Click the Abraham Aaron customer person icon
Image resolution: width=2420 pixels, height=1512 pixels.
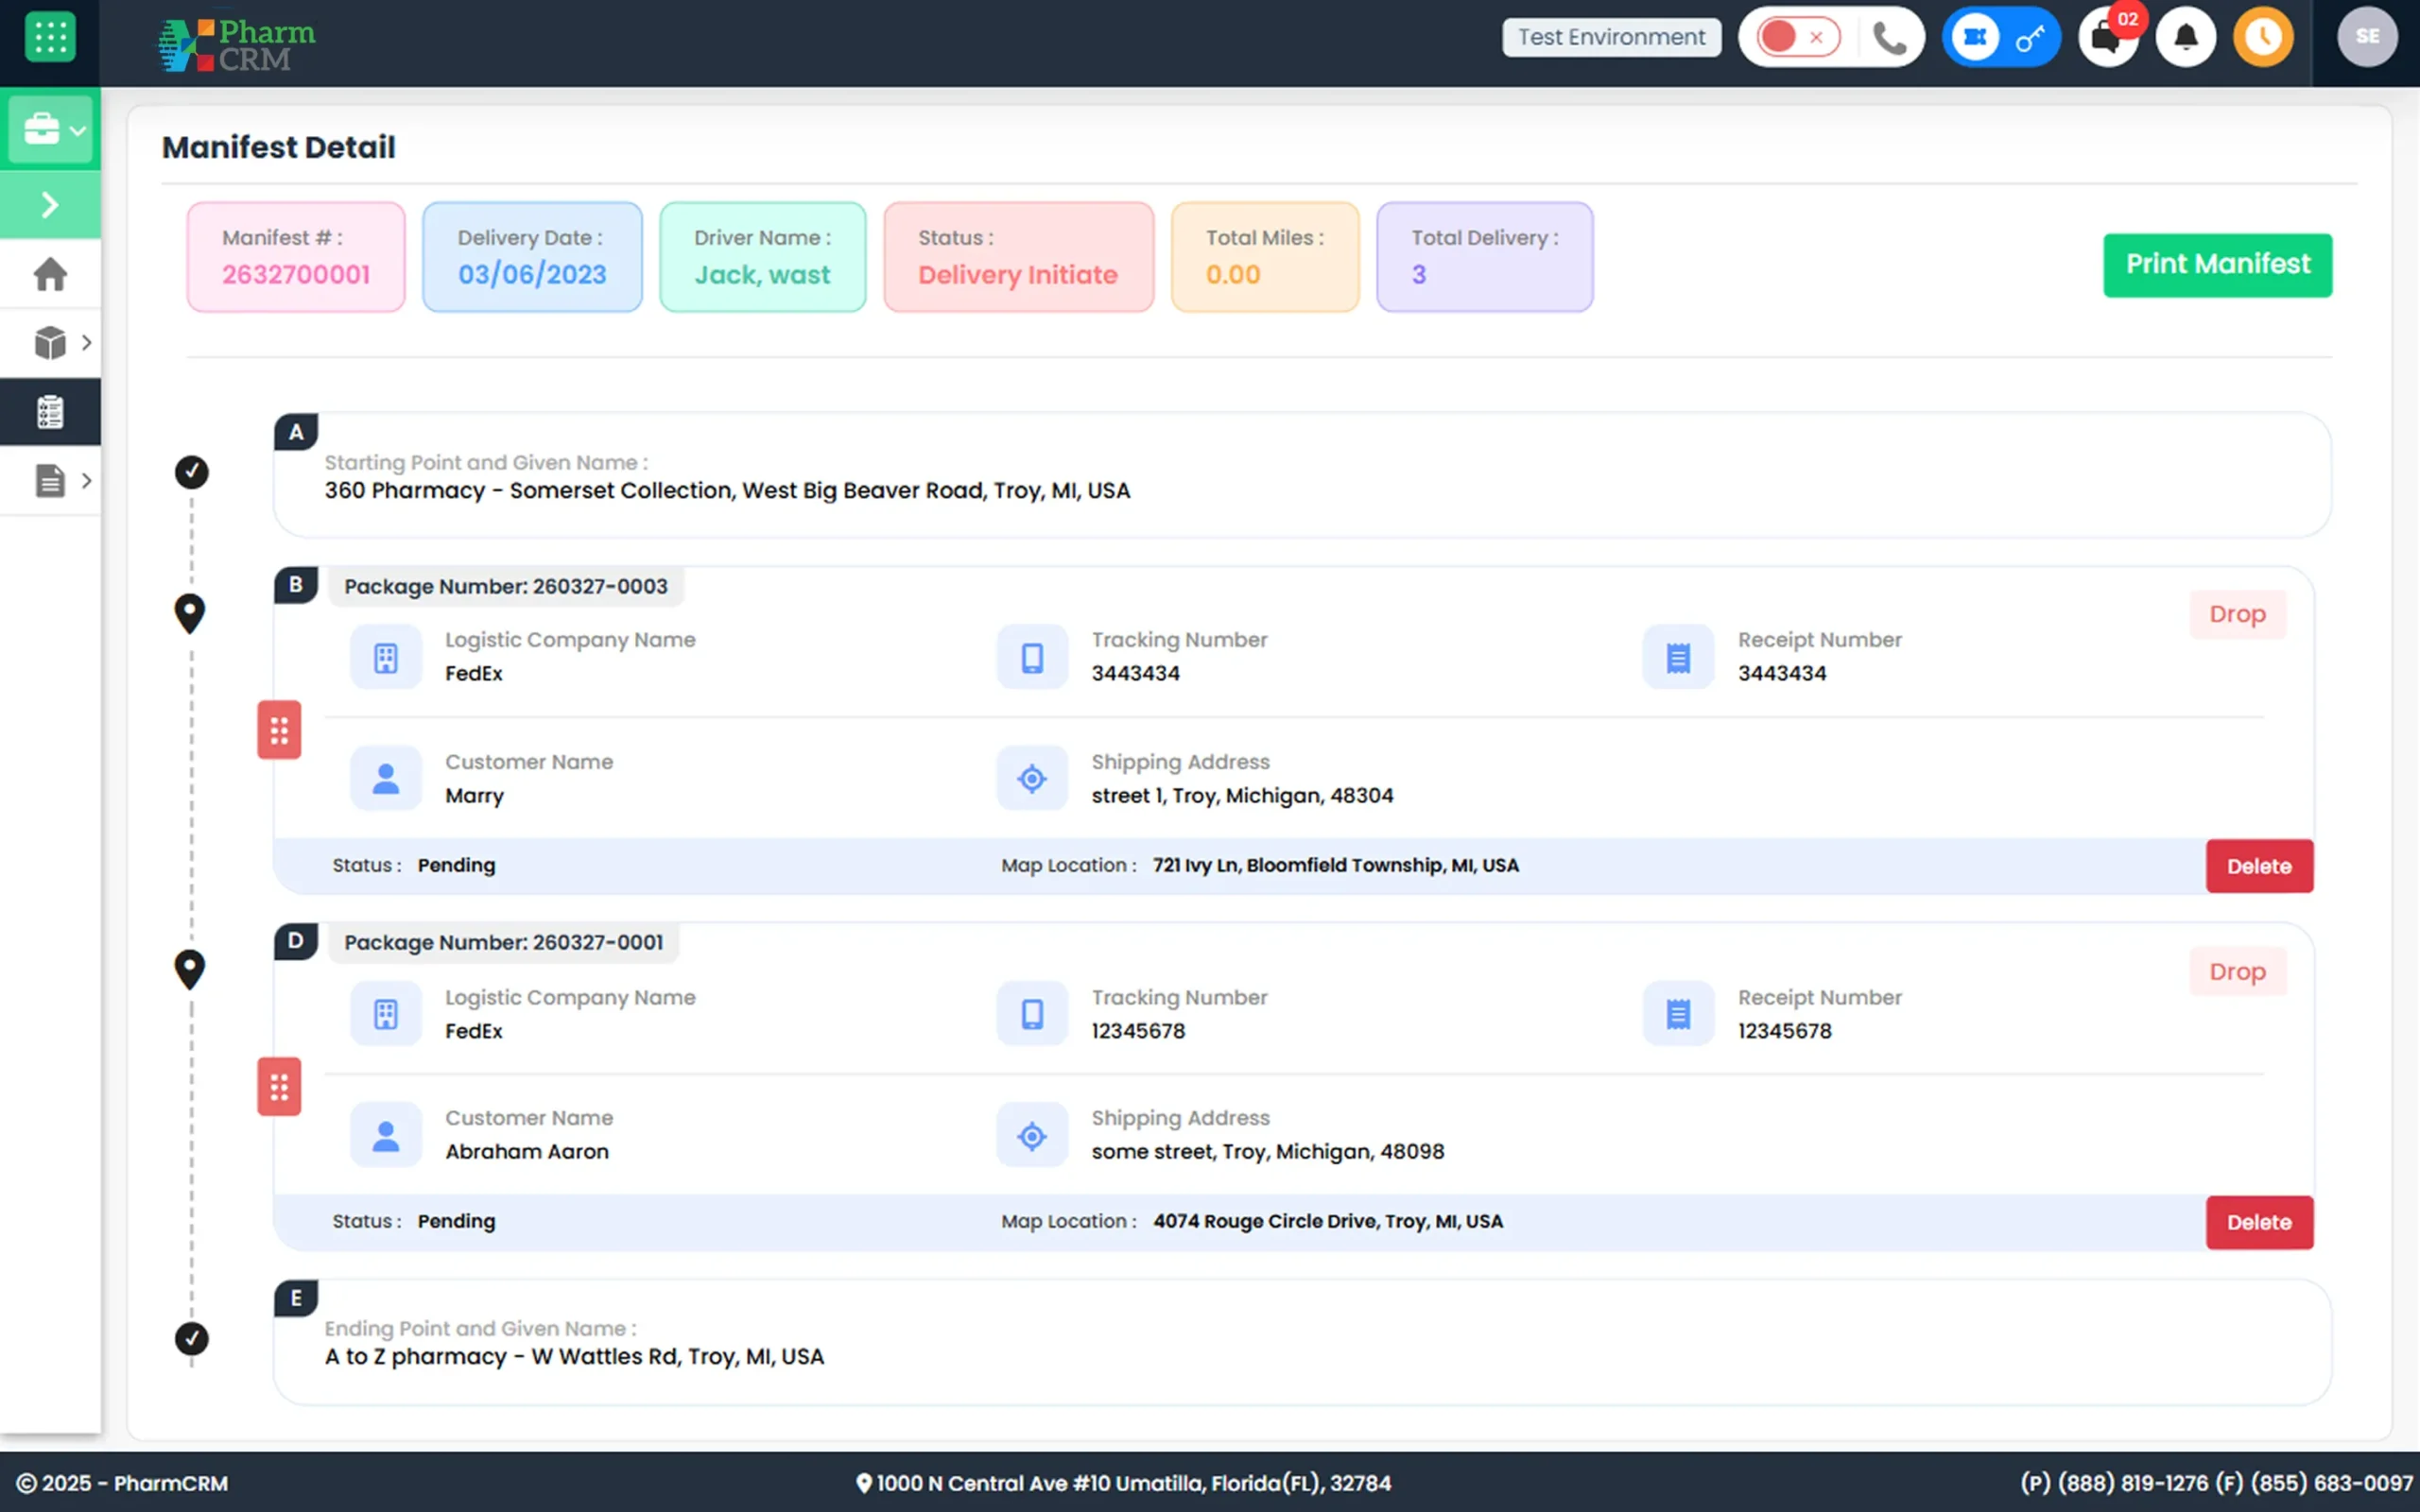385,1135
